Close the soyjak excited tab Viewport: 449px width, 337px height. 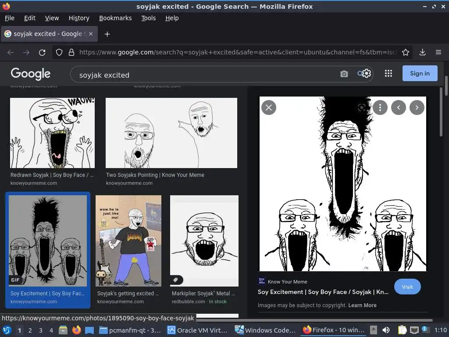[91, 34]
